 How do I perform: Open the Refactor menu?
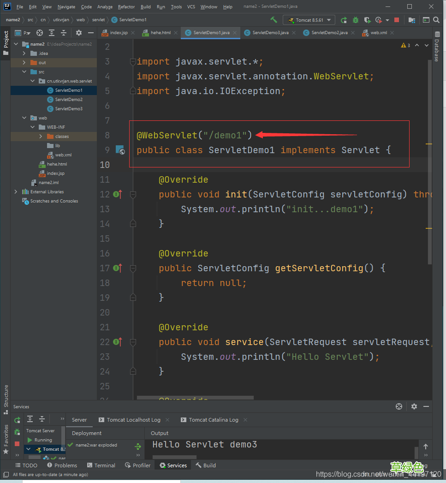pos(126,7)
